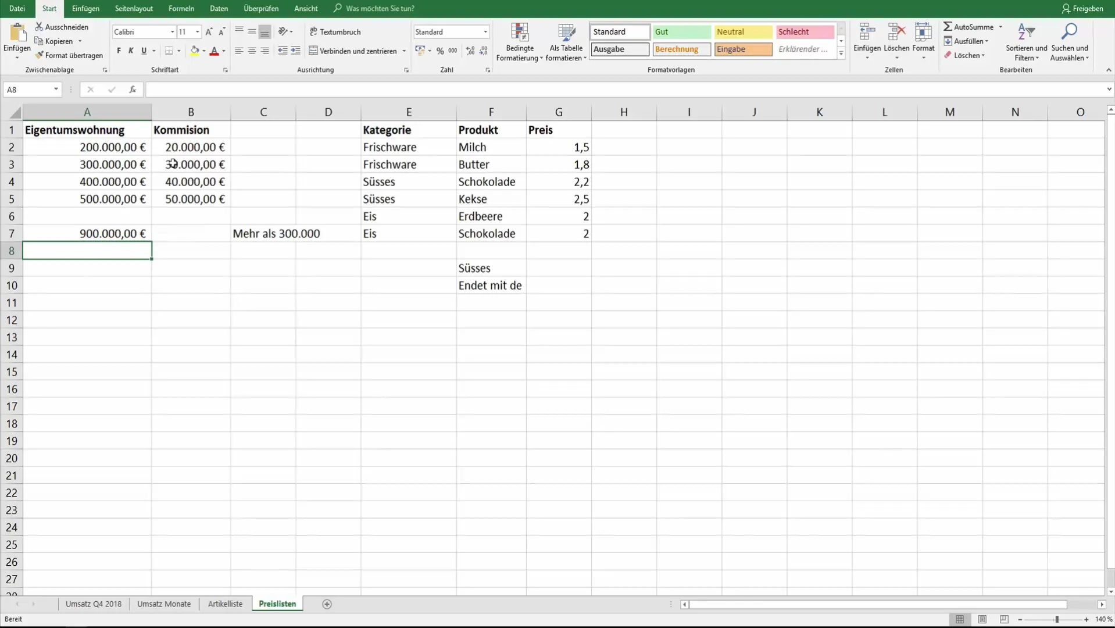
Task: Open the Umsatz Q4 2018 sheet tab
Action: click(x=94, y=604)
